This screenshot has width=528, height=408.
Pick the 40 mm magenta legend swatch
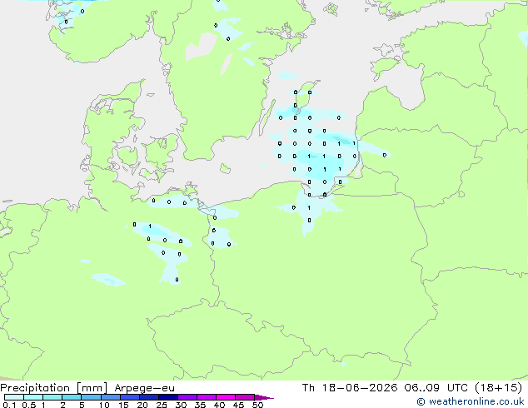click(x=226, y=397)
